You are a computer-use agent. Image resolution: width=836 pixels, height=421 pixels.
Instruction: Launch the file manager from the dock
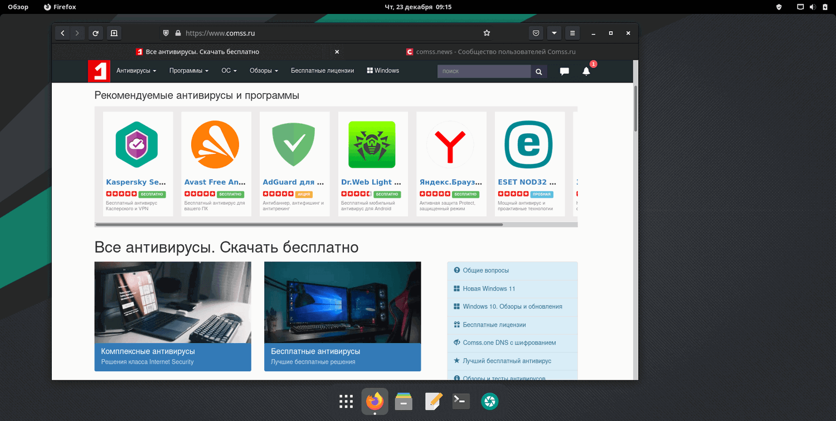coord(404,401)
